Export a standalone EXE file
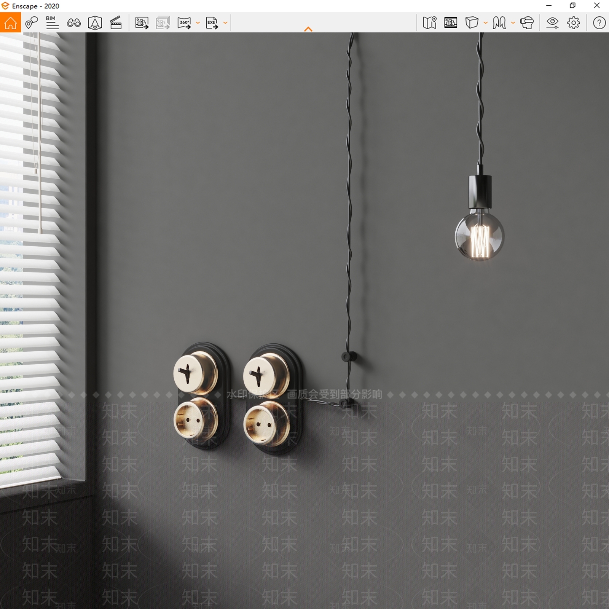Image resolution: width=609 pixels, height=609 pixels. click(212, 23)
